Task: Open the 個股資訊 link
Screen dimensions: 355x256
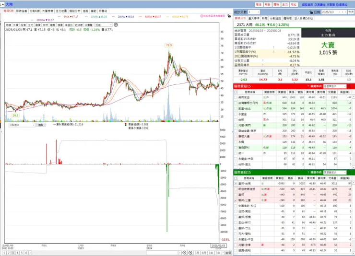Action: coord(307,4)
